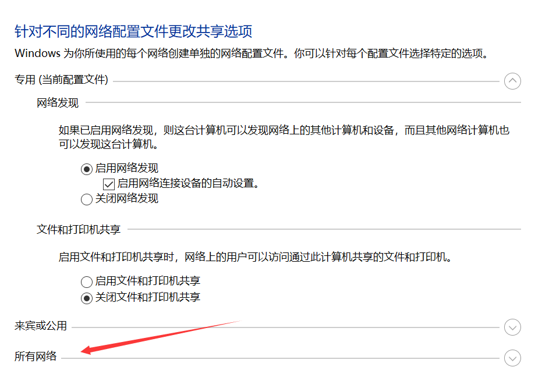Image resolution: width=549 pixels, height=374 pixels.
Task: Select 关闭网络发现 radio button
Action: 87,200
